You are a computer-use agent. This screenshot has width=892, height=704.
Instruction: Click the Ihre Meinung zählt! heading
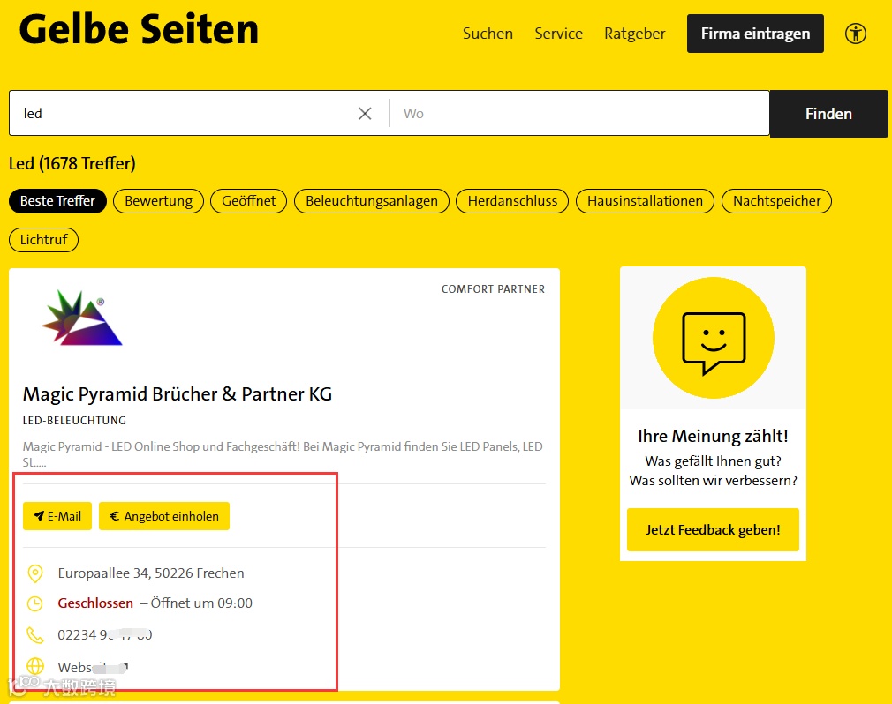pyautogui.click(x=713, y=436)
